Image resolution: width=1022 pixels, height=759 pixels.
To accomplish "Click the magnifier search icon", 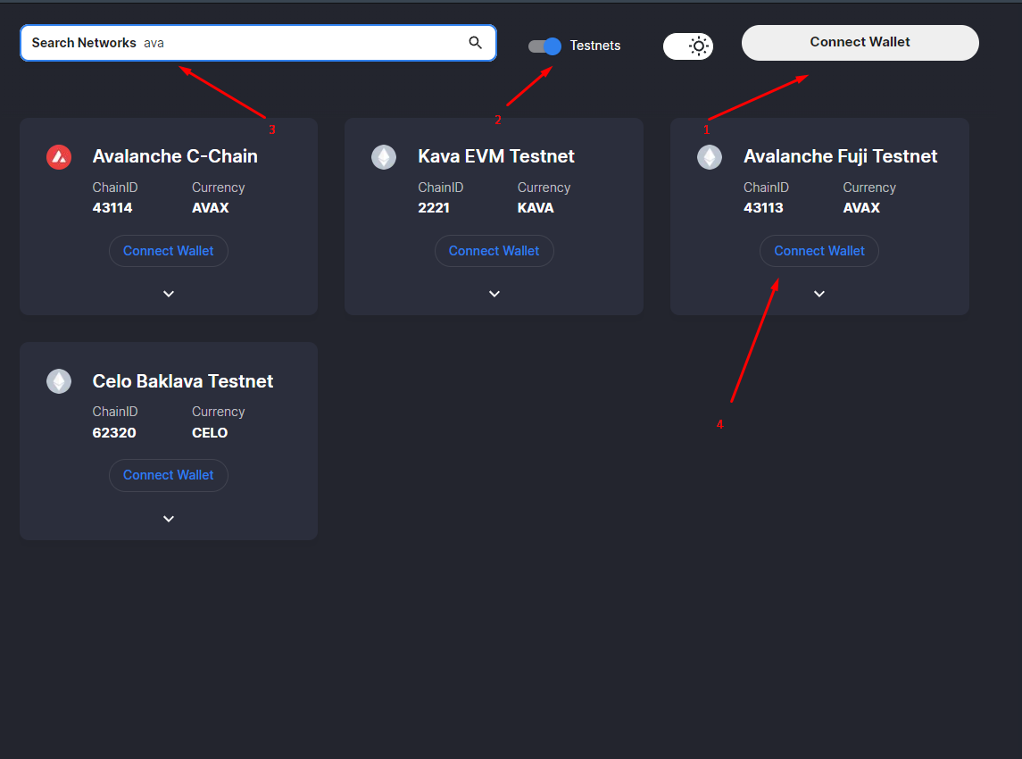I will 475,42.
